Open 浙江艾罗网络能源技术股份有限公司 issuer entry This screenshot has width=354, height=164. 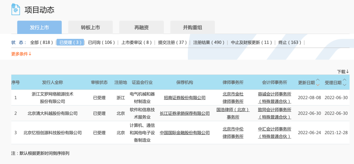tap(52, 98)
